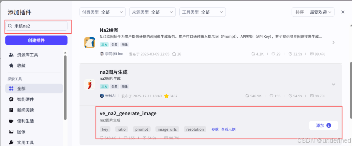Click the 29 bot count icon
The image size is (352, 146).
[273, 54]
